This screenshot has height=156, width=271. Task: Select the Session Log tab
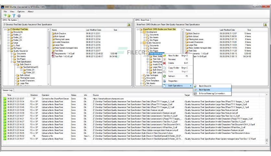7,90
